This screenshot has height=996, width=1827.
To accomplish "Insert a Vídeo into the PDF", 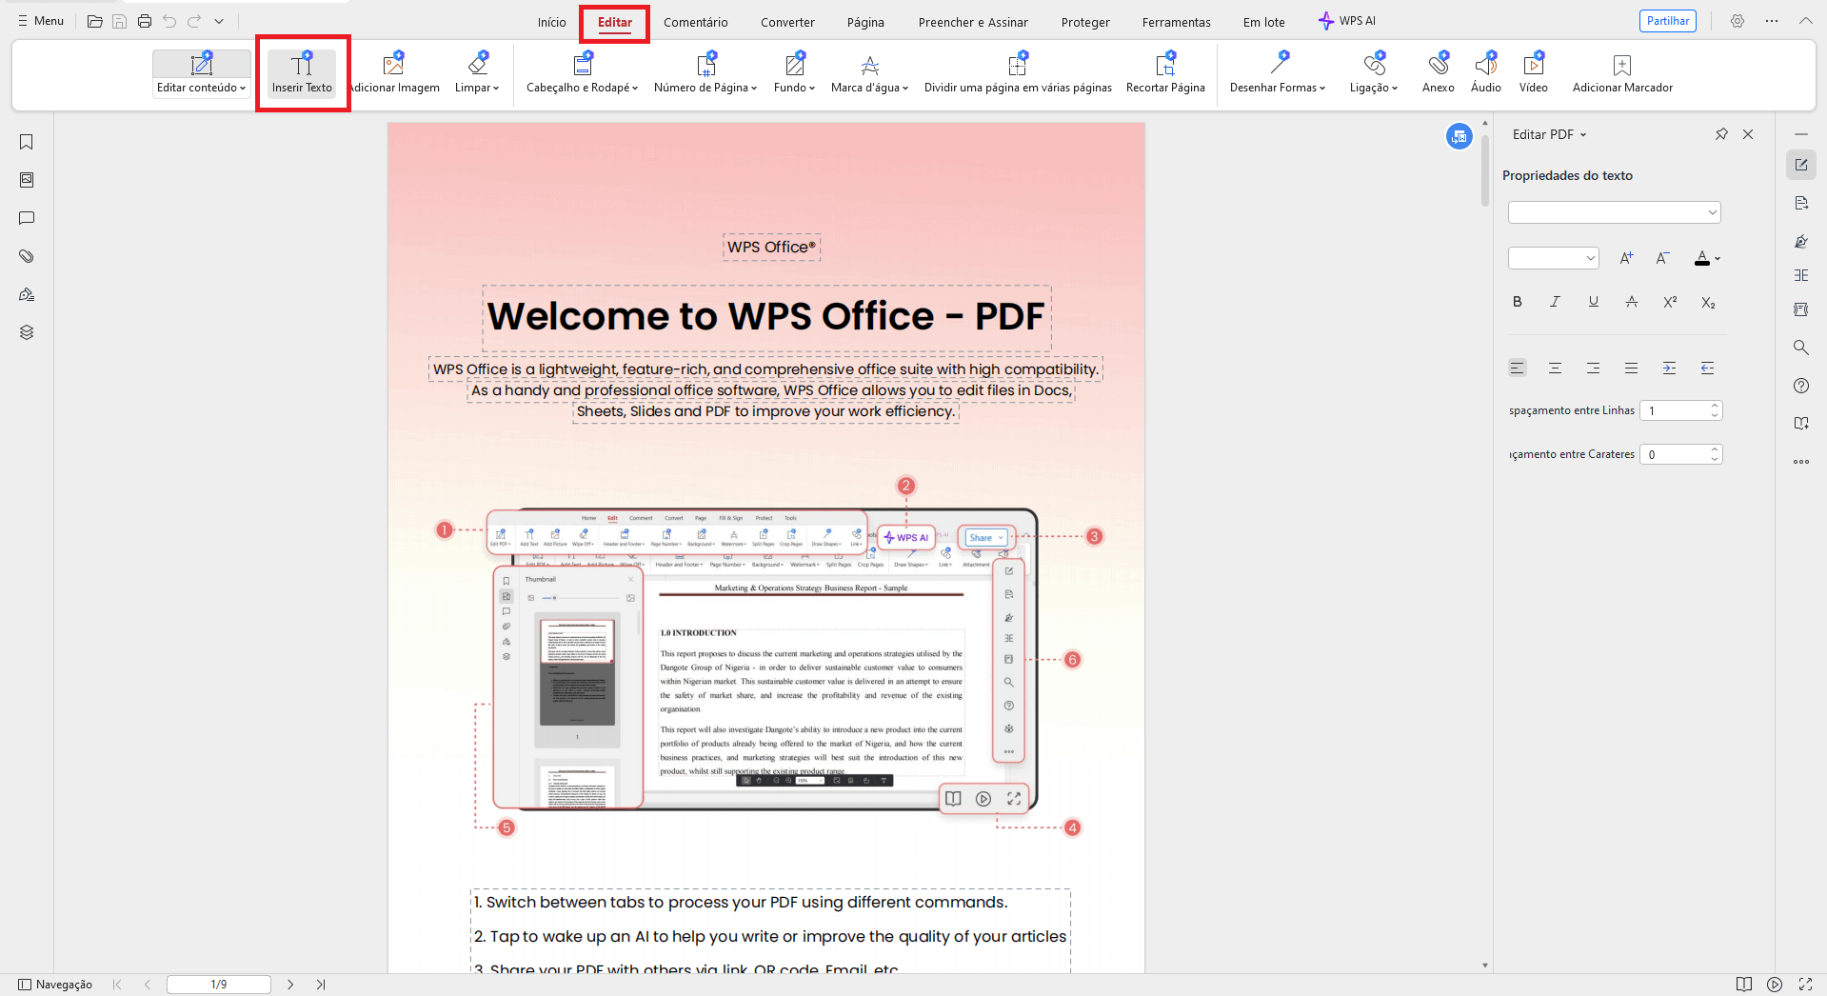I will click(1533, 73).
